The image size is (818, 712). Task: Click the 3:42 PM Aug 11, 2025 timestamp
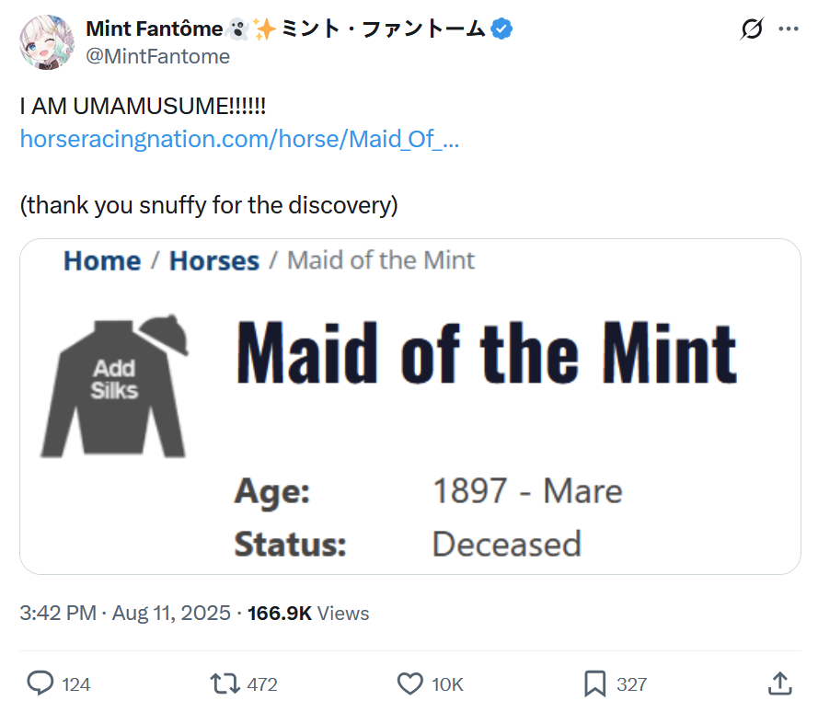(x=125, y=613)
